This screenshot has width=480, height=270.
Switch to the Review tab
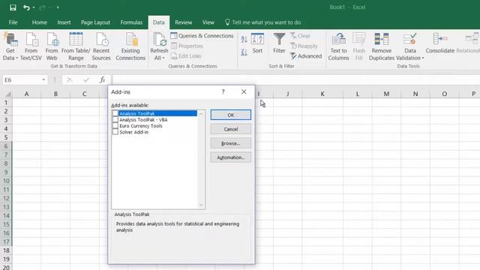pyautogui.click(x=183, y=22)
